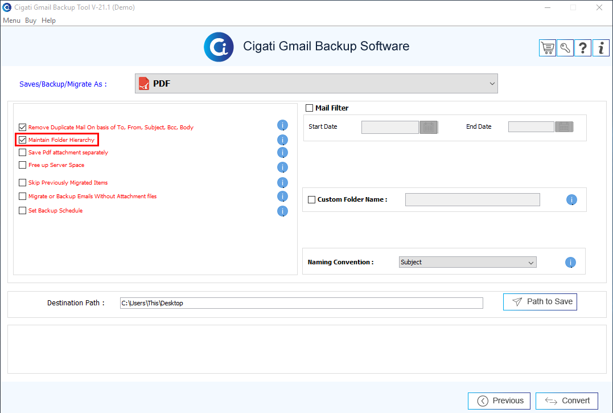Open the about info icon in header
The image size is (613, 413).
point(601,48)
